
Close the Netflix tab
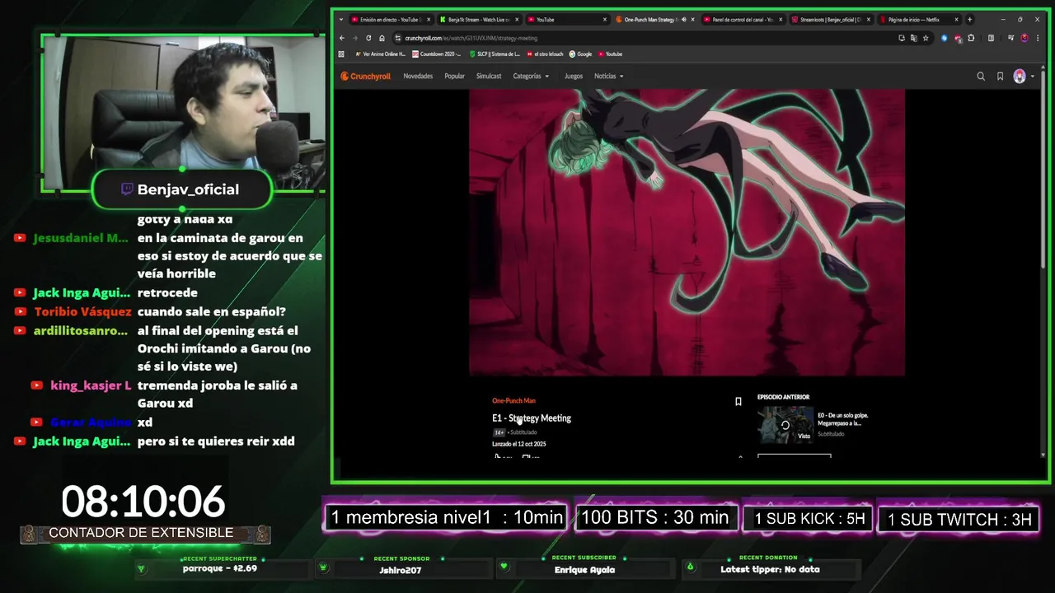pos(956,20)
